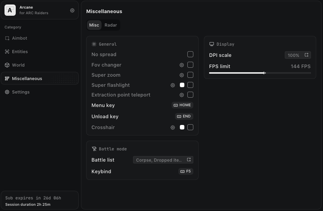The width and height of the screenshot is (323, 211).
Task: Pick the Crosshair white color swatch
Action: pos(182,128)
